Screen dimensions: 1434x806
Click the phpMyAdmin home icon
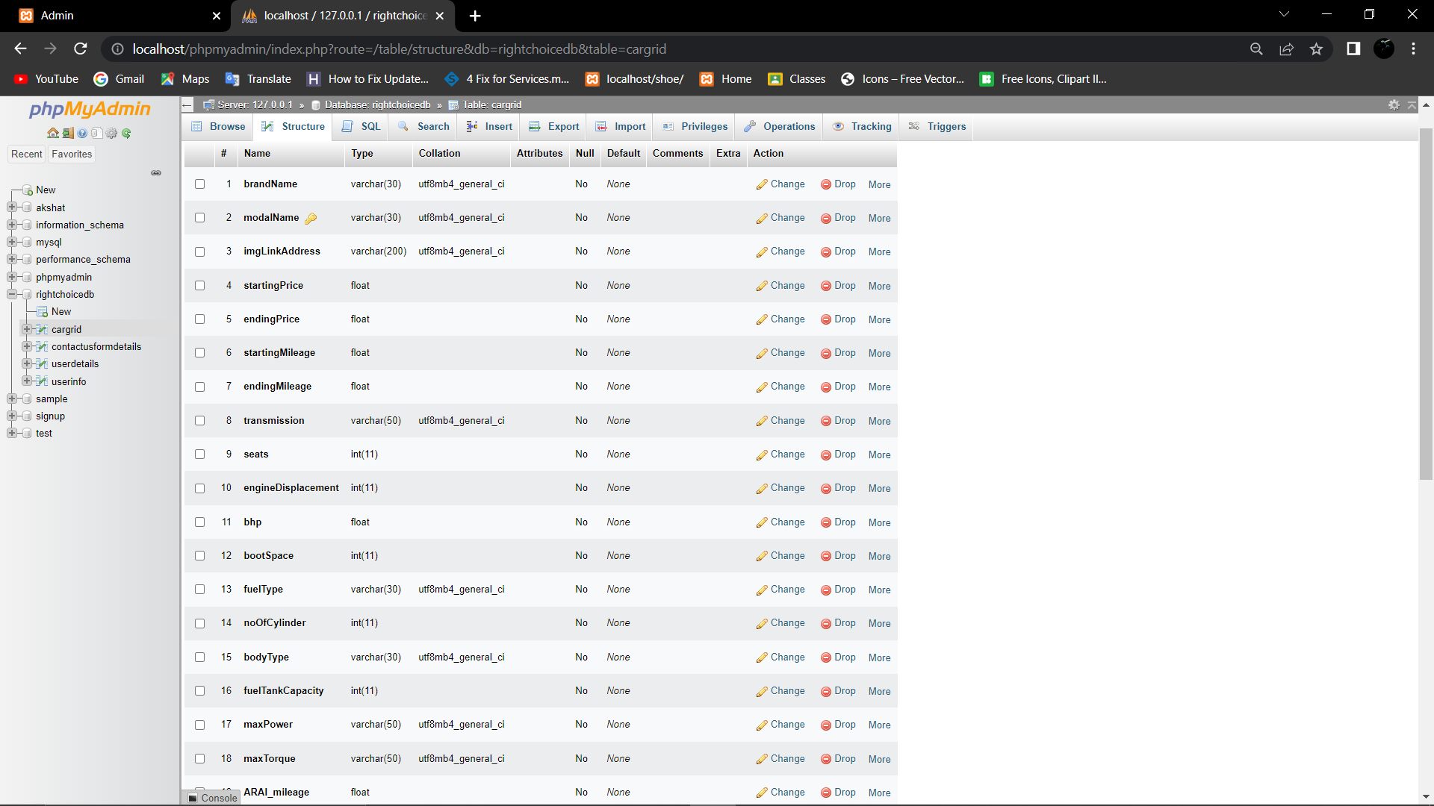[x=53, y=133]
